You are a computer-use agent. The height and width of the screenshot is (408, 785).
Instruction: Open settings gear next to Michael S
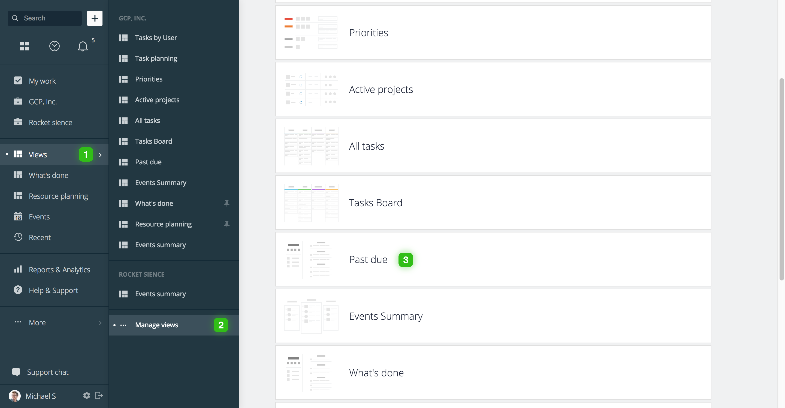click(x=87, y=395)
